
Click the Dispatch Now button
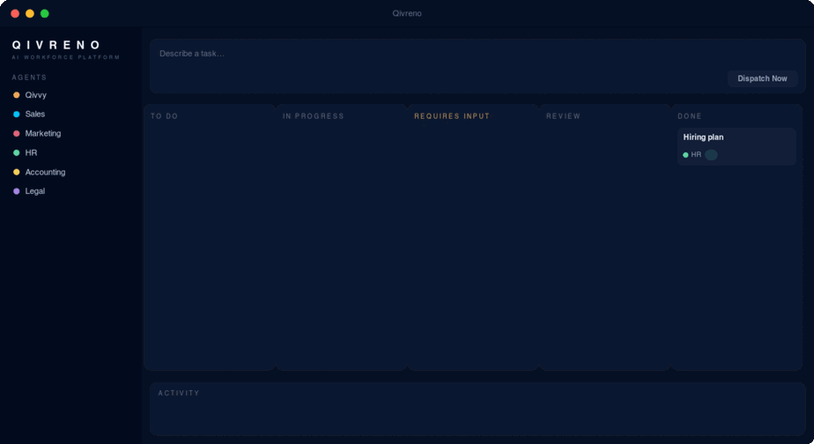[x=762, y=78]
